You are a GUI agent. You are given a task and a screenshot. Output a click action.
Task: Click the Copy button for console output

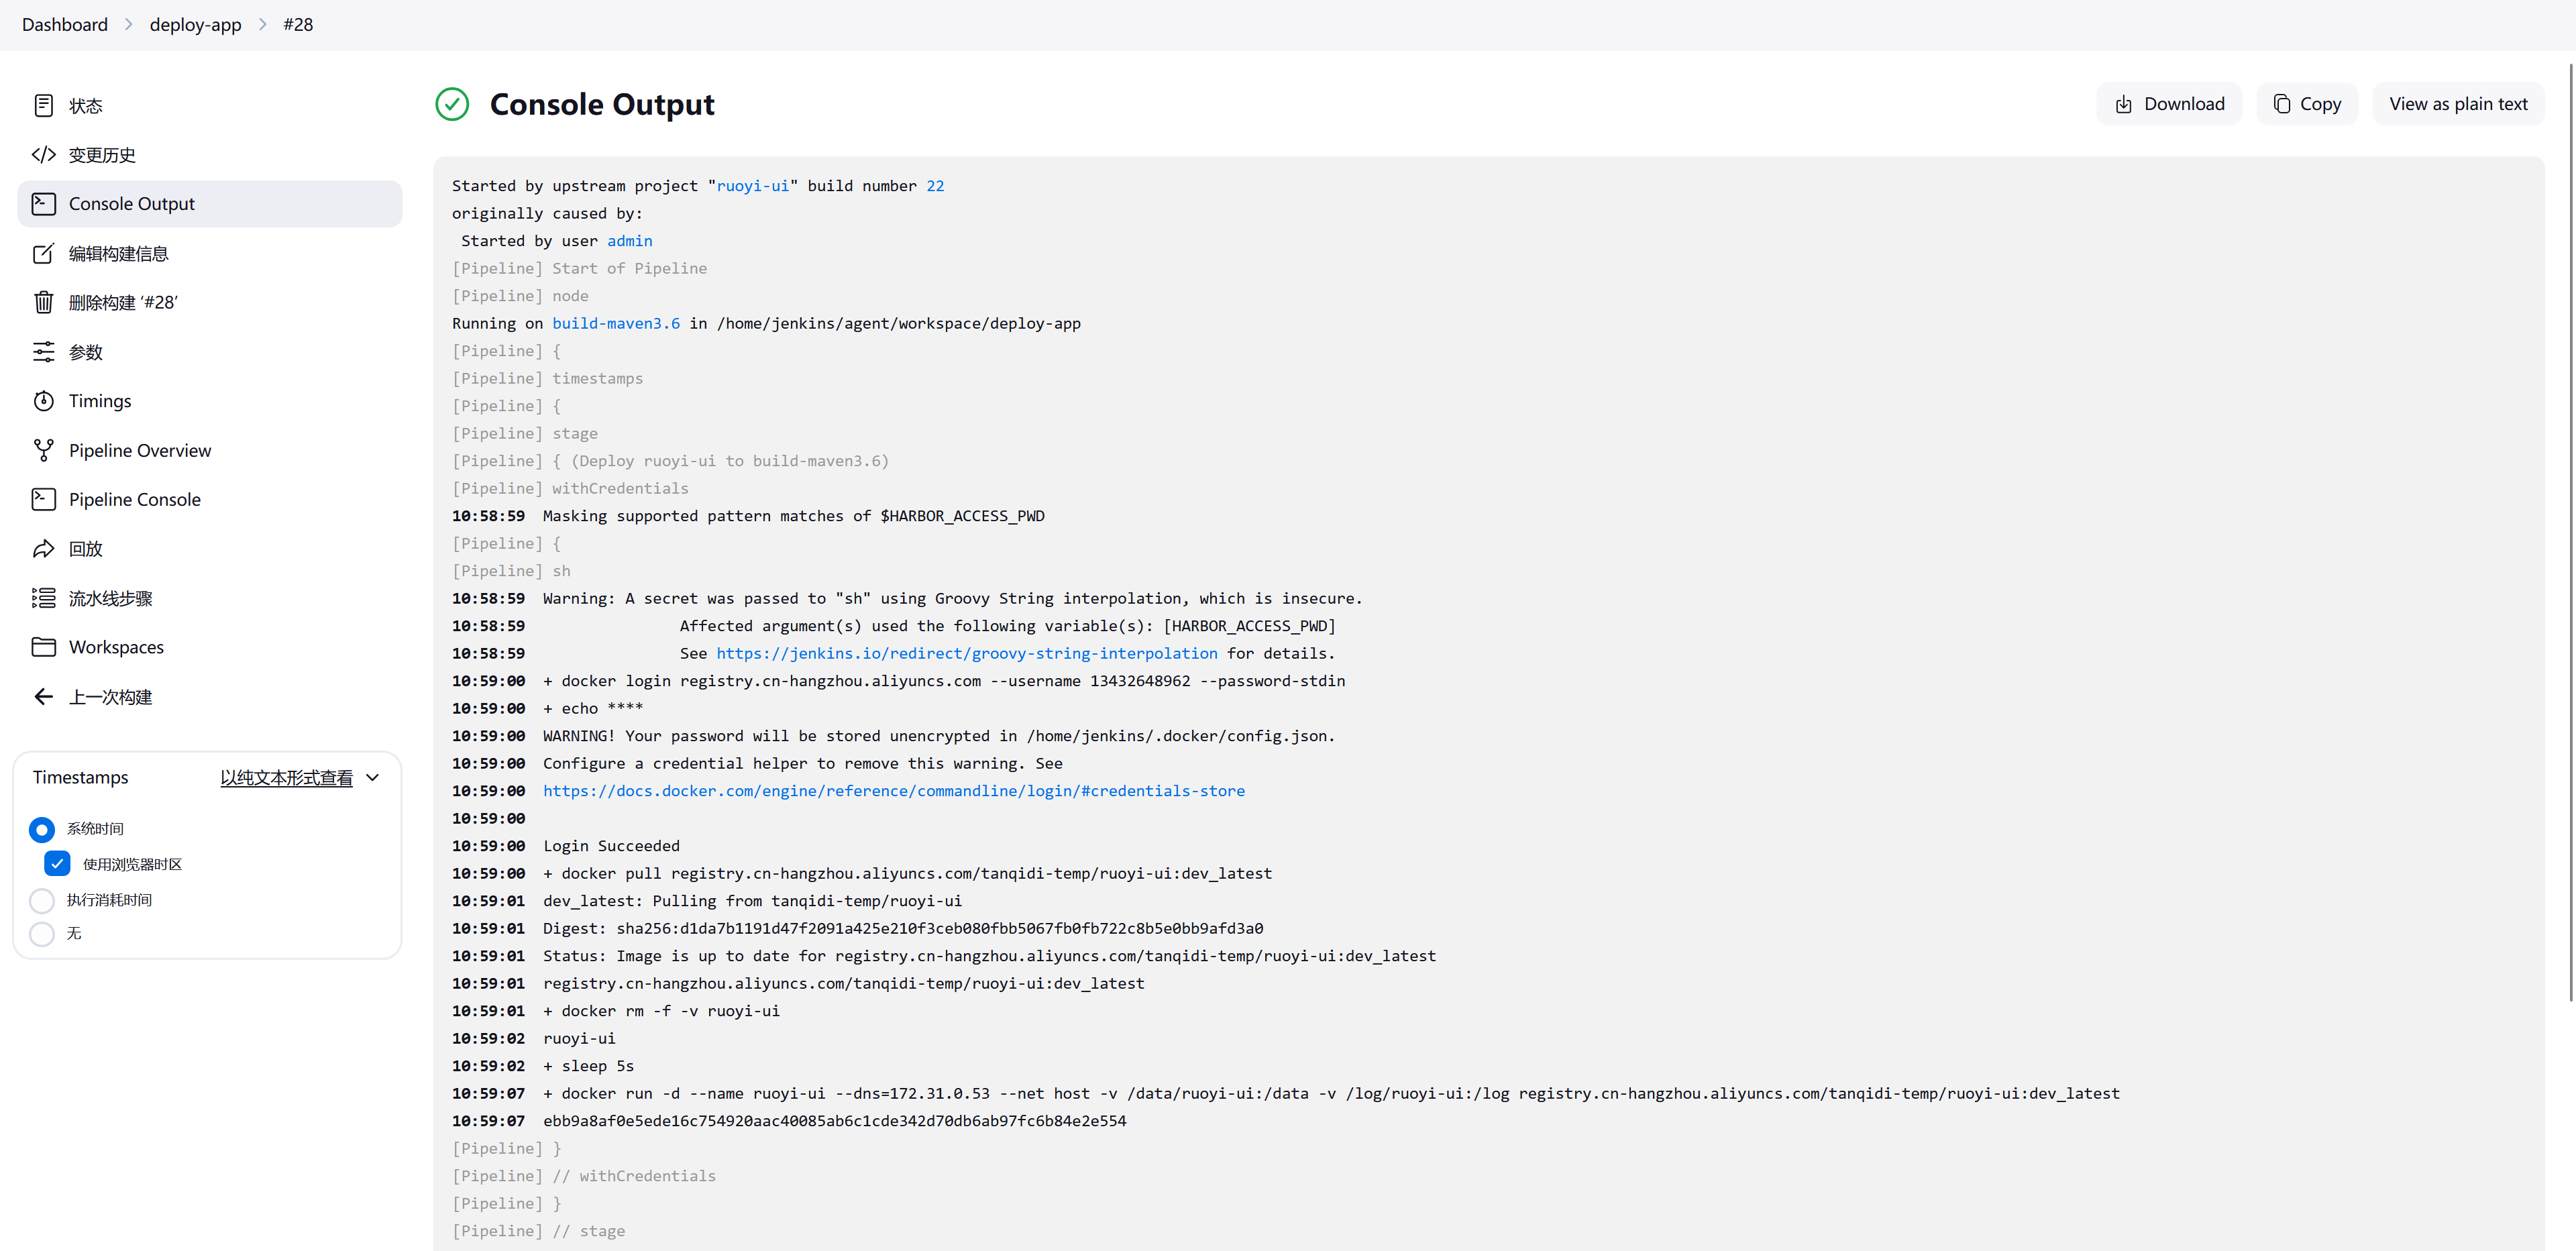(x=2308, y=103)
